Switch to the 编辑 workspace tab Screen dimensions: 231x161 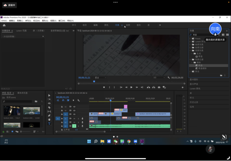95,25
